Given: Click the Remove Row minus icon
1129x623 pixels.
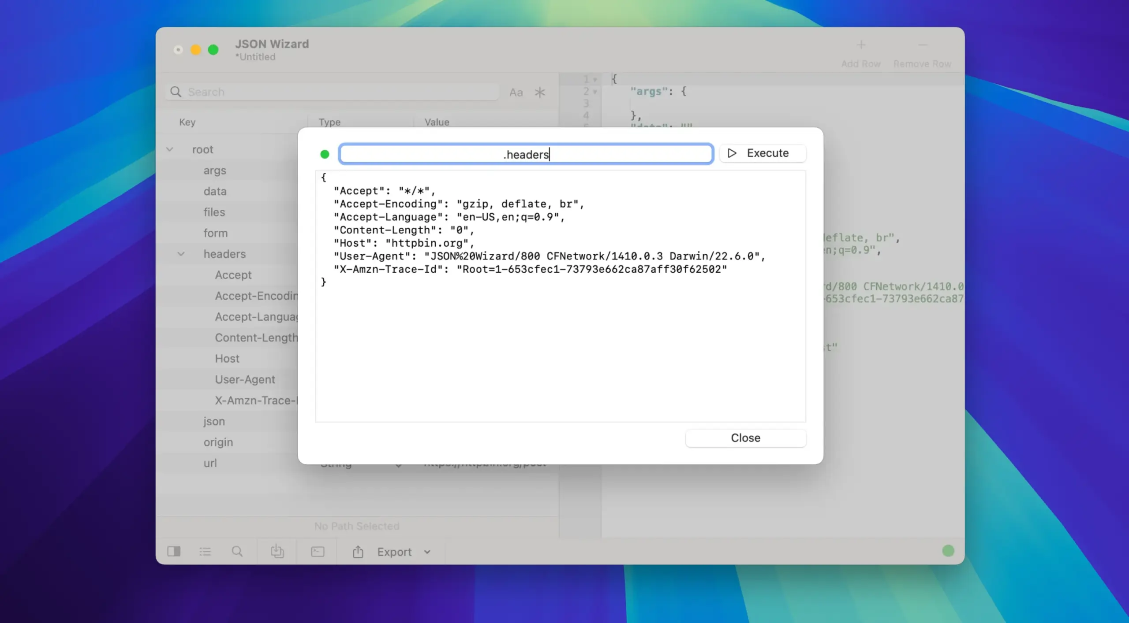Looking at the screenshot, I should [923, 45].
